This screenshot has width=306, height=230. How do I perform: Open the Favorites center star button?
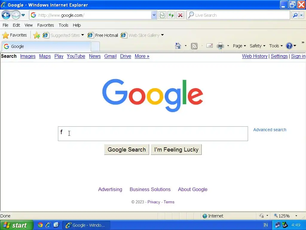tap(14, 35)
